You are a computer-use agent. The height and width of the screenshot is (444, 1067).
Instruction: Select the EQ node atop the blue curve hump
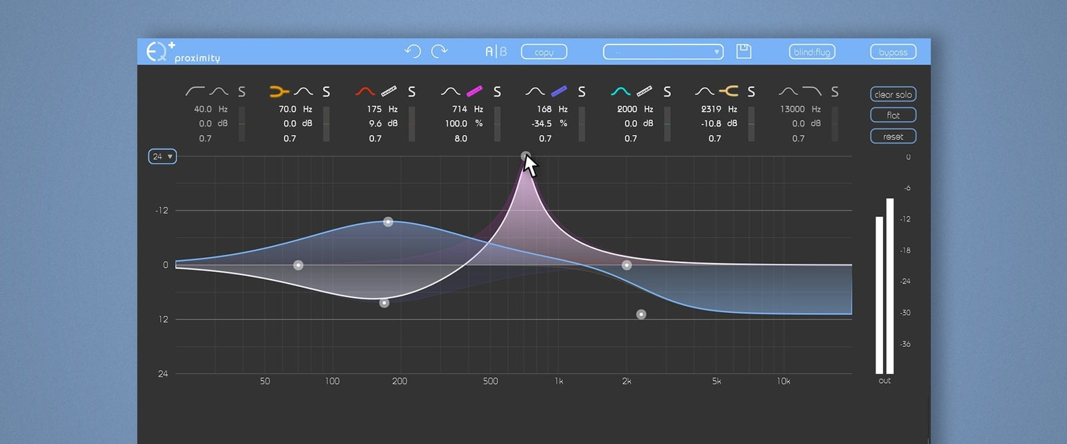click(x=388, y=222)
